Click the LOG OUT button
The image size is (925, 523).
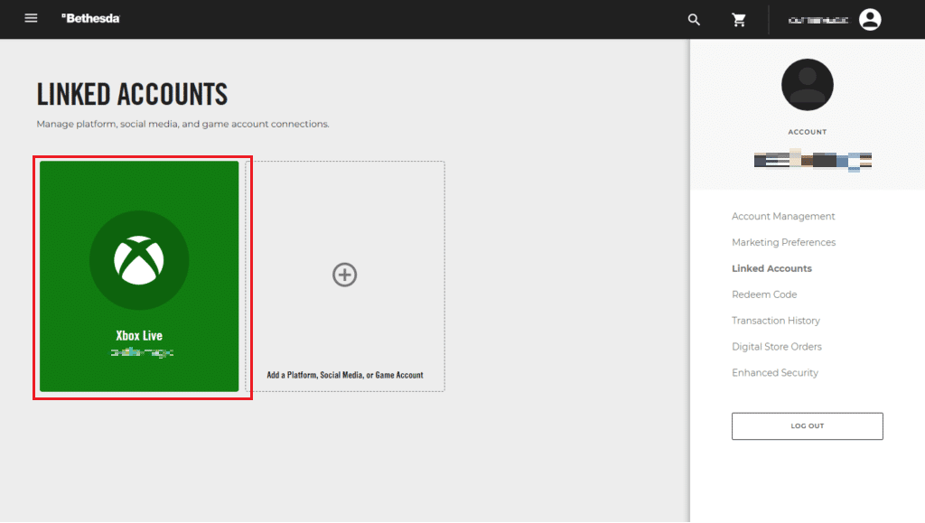[807, 425]
